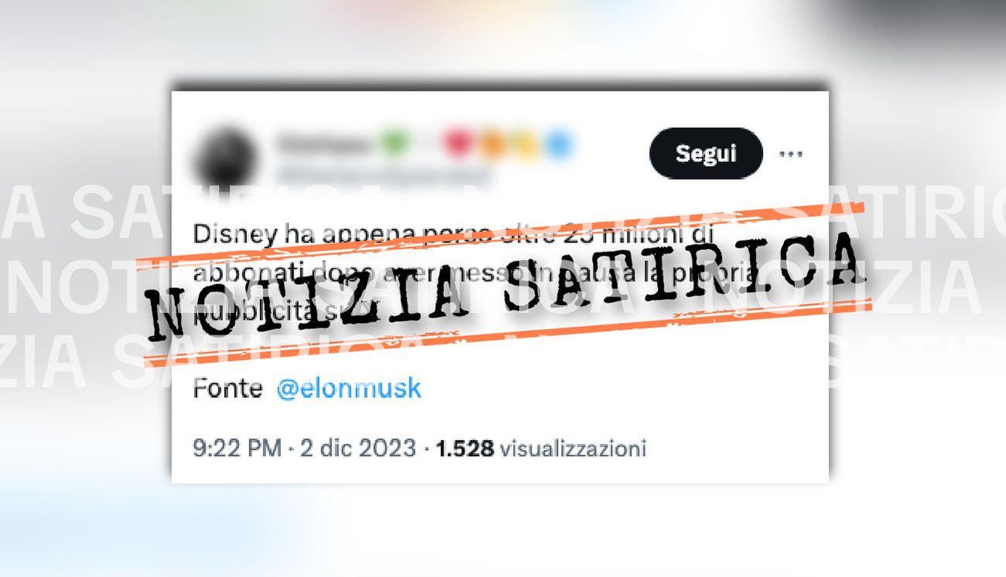Image resolution: width=1006 pixels, height=577 pixels.
Task: Open the three-dot more options menu
Action: [790, 153]
